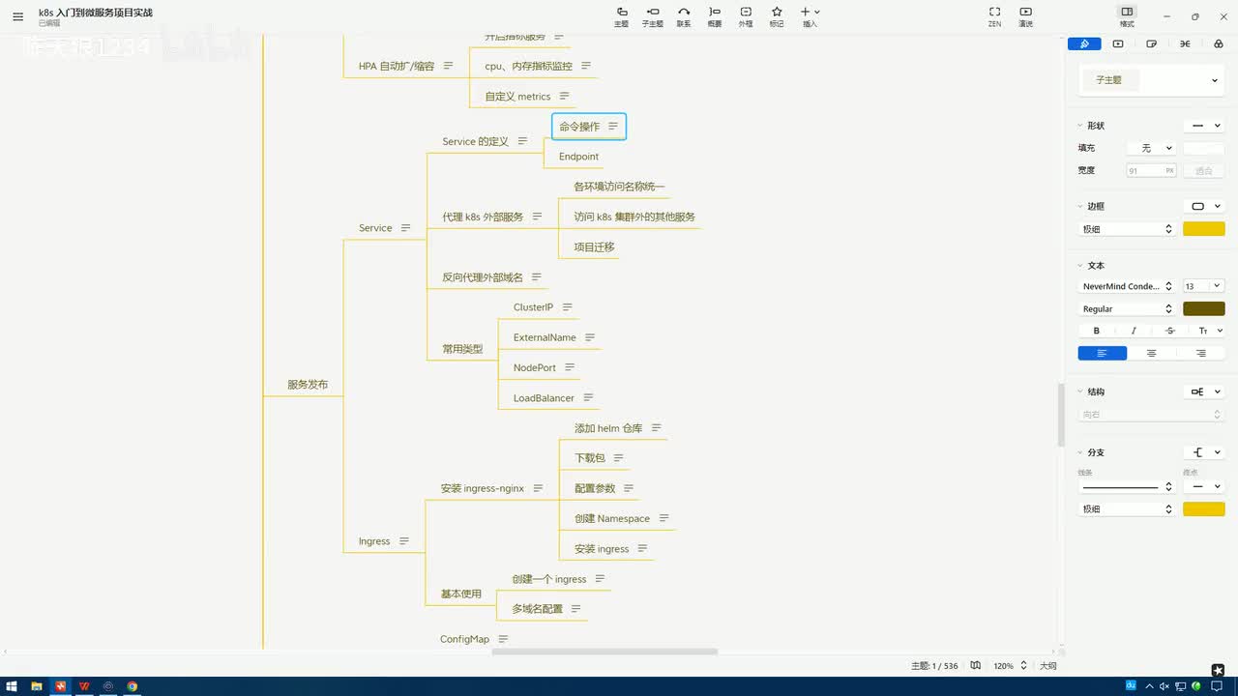Switch to 大纲 outline view
Viewport: 1238px width, 696px height.
(1047, 666)
